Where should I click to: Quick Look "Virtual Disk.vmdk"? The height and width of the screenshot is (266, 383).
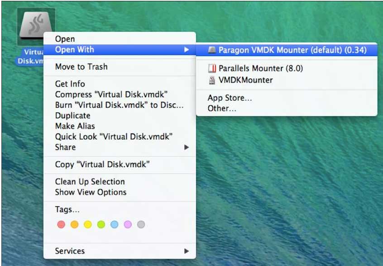tap(120, 136)
